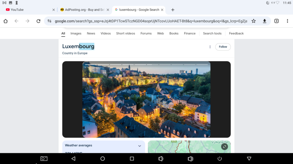Click the URL address bar field

click(x=151, y=21)
